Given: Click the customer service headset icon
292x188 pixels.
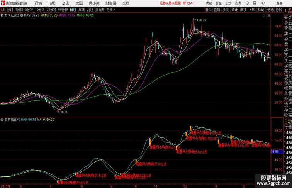Looking at the screenshot, I should (x=247, y=3).
